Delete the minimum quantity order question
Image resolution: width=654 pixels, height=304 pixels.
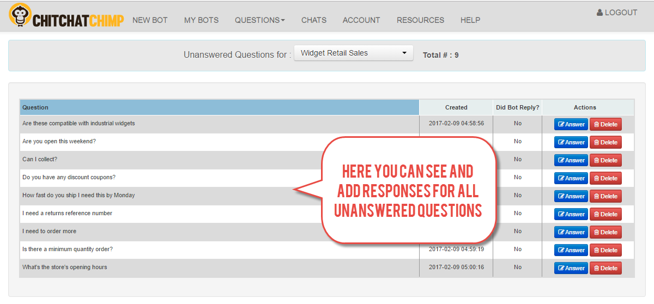tap(605, 250)
